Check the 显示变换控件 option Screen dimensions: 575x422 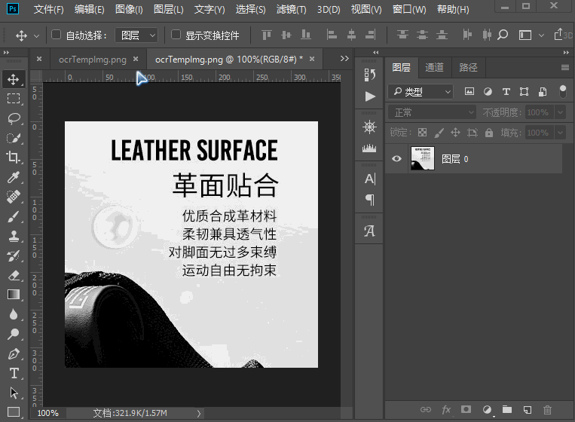[176, 35]
